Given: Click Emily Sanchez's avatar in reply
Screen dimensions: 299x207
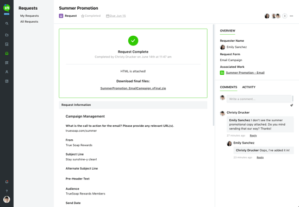Looking at the screenshot, I should (x=229, y=144).
